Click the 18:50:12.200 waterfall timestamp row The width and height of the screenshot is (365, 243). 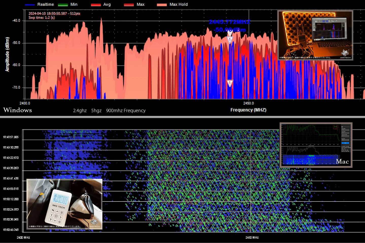pos(11,199)
